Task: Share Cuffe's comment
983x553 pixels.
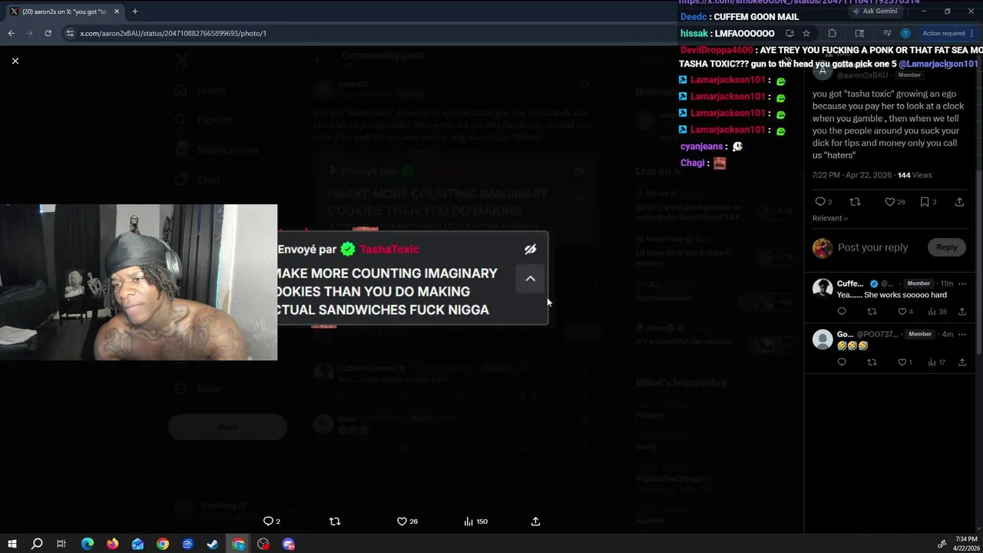Action: (961, 312)
